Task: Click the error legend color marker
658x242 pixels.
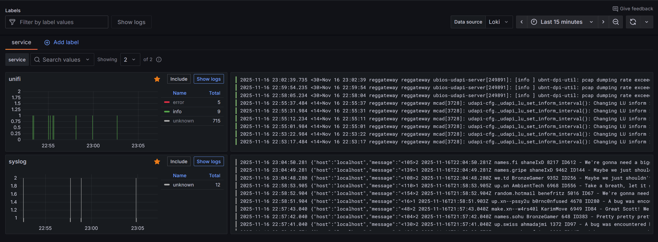Action: (x=167, y=102)
